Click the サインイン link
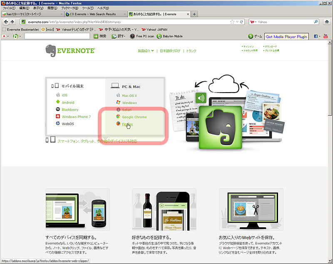 coord(248,46)
